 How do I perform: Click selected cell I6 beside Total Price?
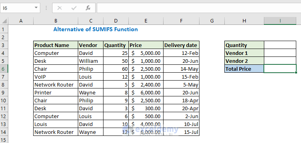click(280, 69)
